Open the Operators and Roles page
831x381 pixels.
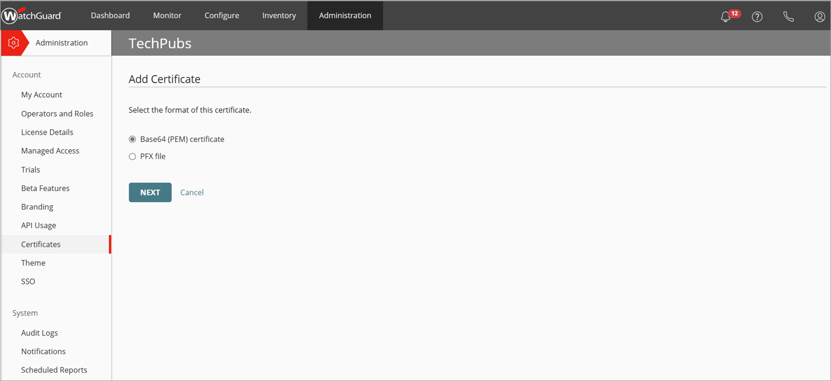tap(57, 113)
